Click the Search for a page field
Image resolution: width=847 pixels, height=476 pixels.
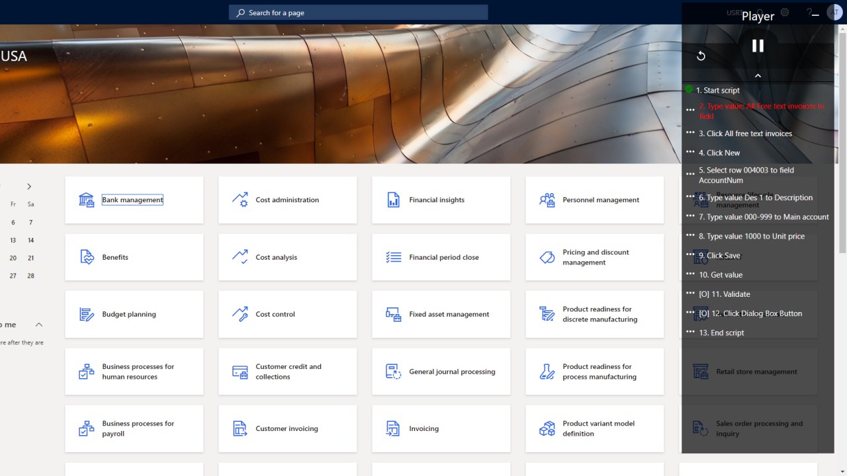(358, 13)
